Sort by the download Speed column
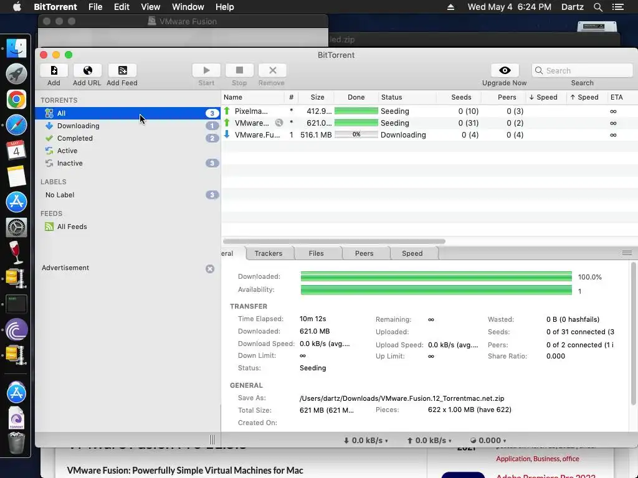The height and width of the screenshot is (478, 638). click(x=546, y=97)
